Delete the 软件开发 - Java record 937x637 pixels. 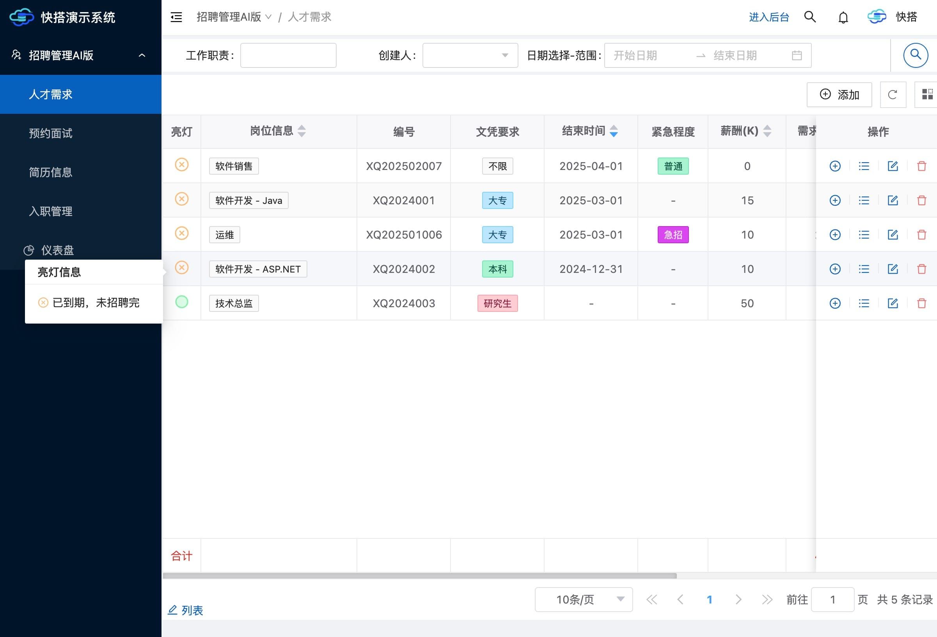[922, 200]
